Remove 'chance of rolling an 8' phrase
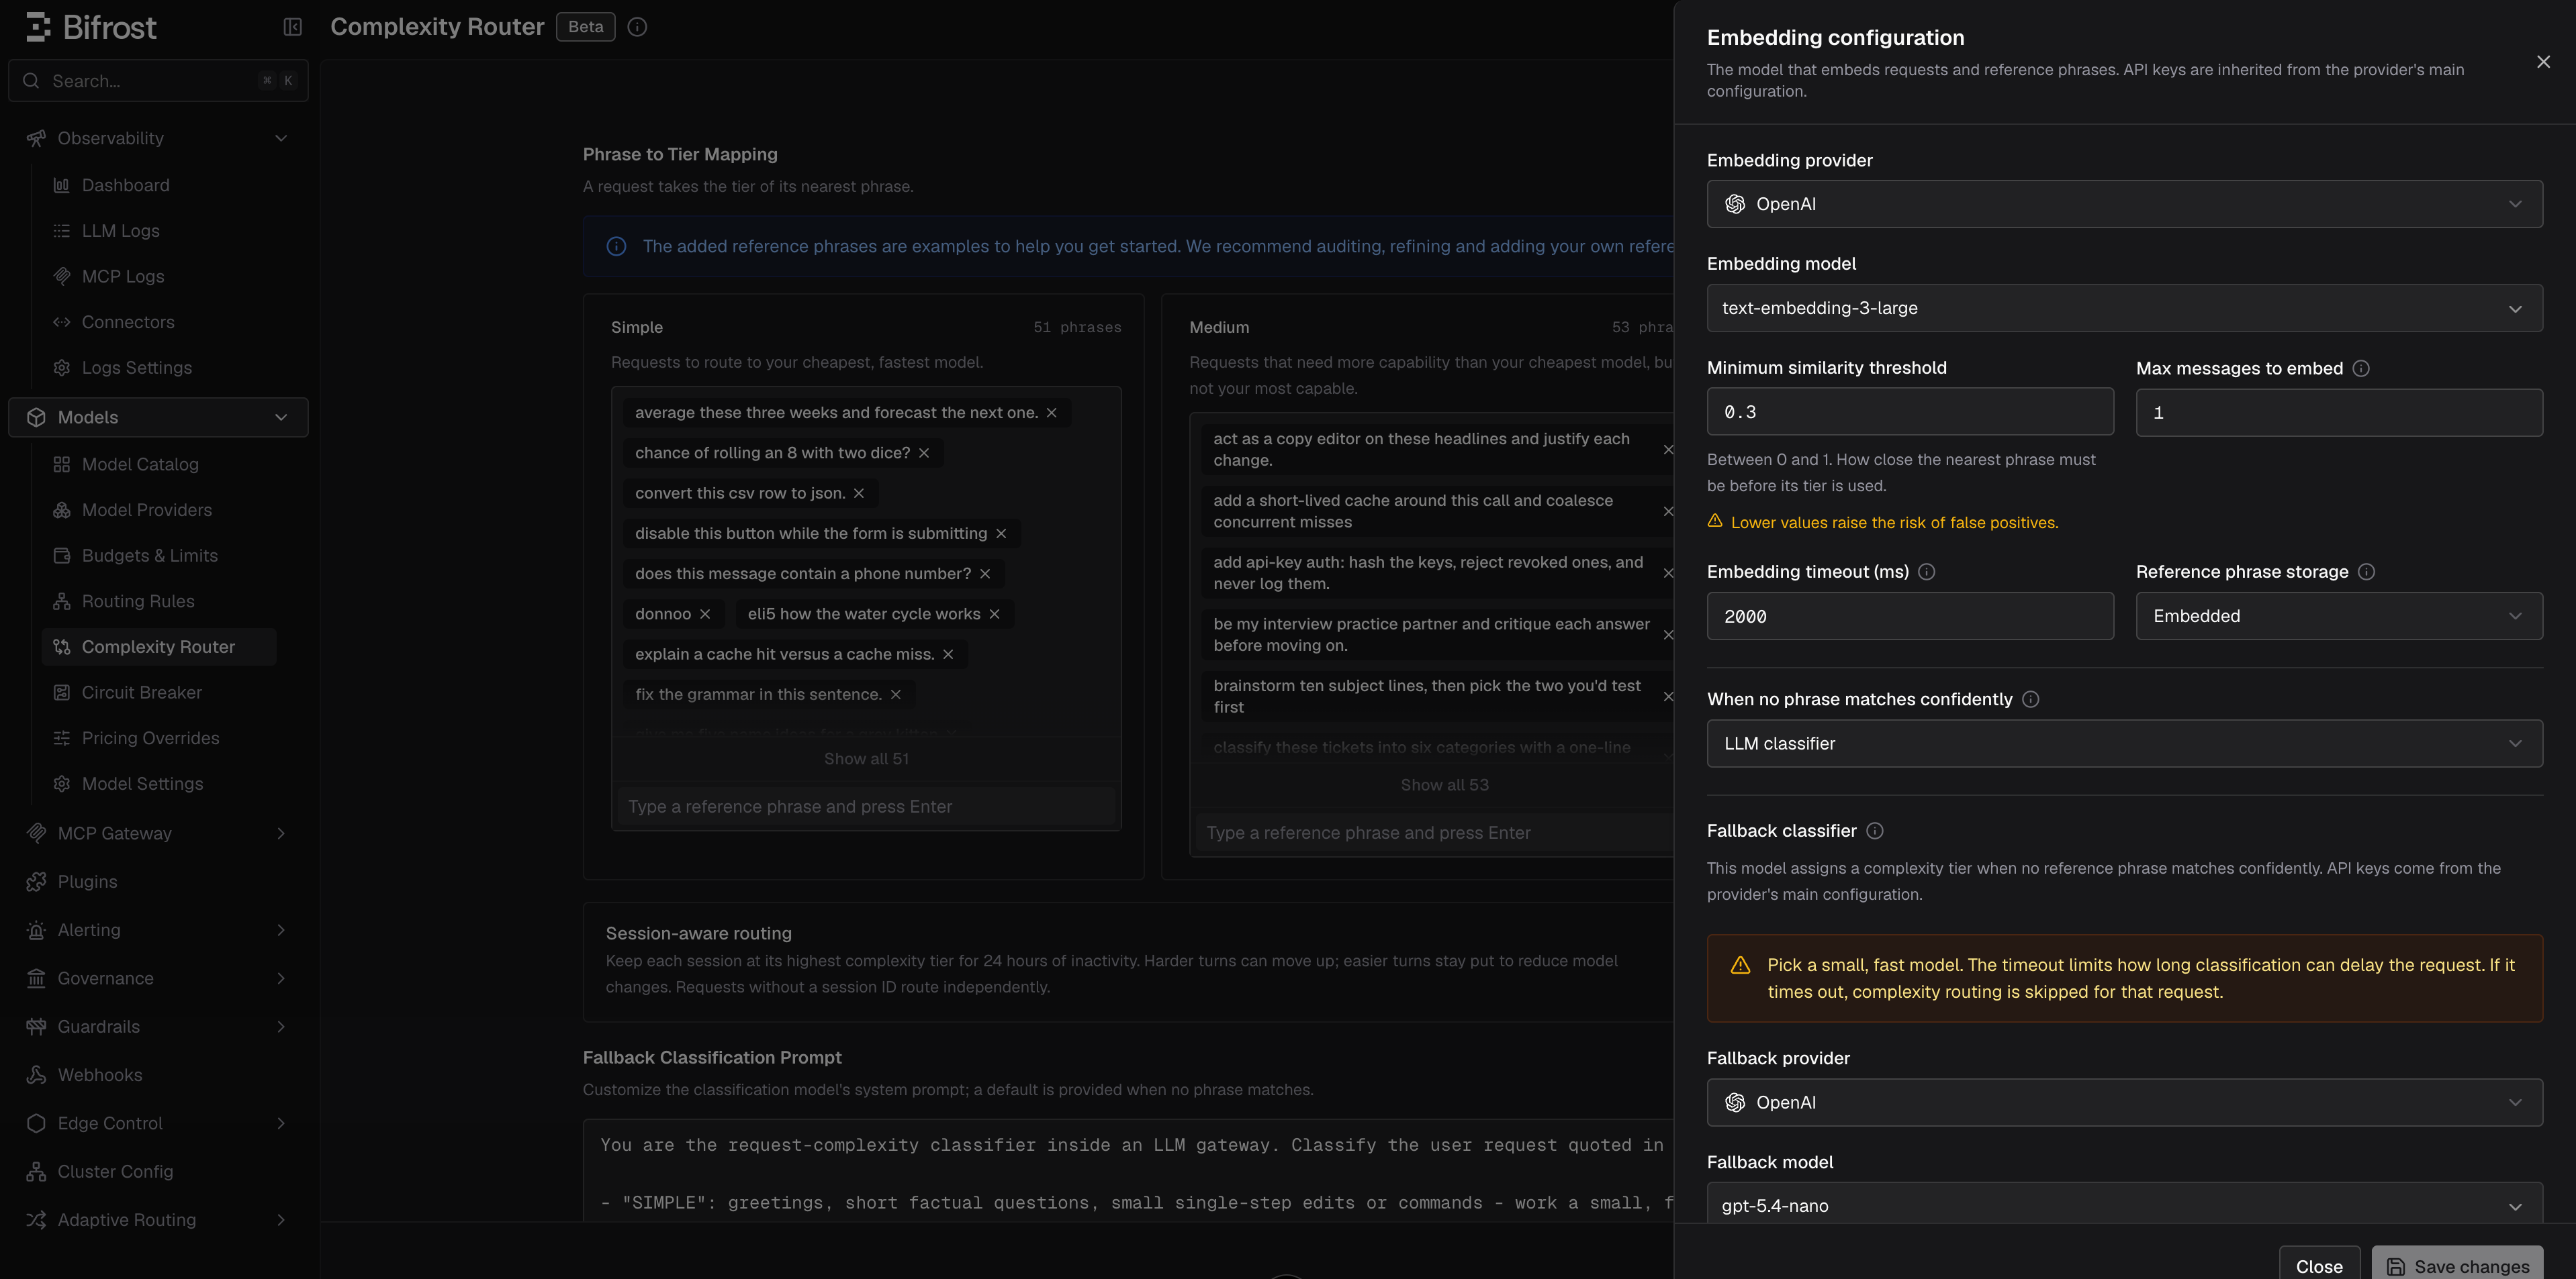Viewport: 2576px width, 1279px height. 924,453
